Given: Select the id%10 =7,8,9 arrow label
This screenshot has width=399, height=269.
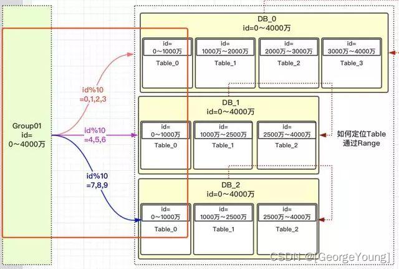Looking at the screenshot, I should pos(97,180).
